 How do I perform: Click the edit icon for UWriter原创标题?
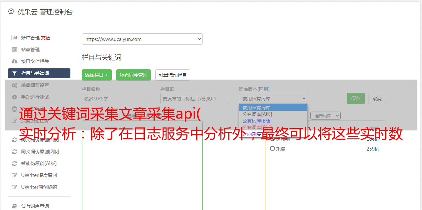coord(15,187)
